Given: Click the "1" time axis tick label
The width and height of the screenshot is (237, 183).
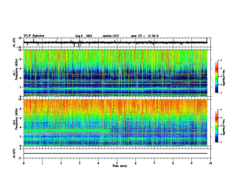Looking at the screenshot, I should click(x=42, y=163).
